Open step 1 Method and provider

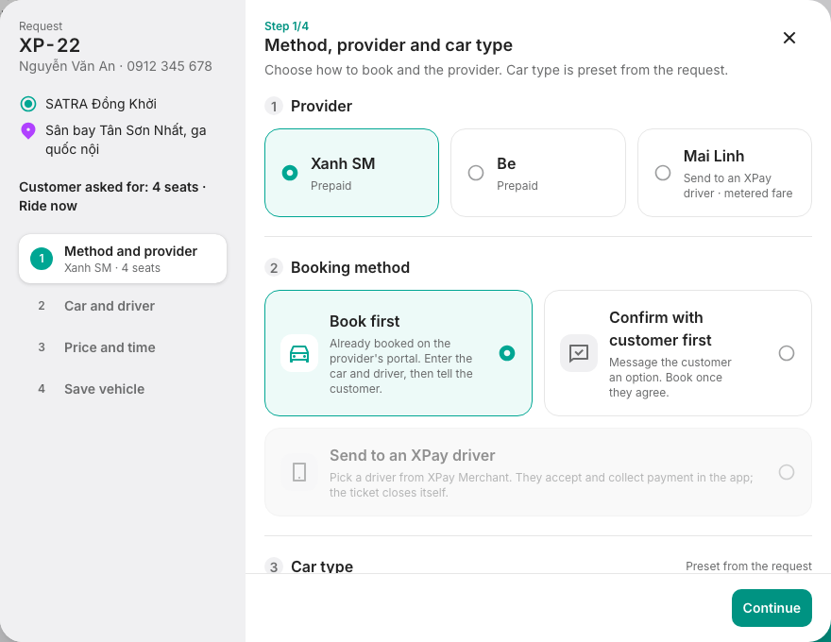coord(123,259)
